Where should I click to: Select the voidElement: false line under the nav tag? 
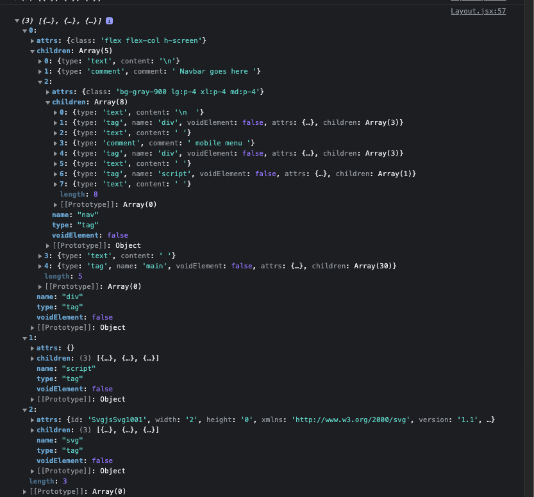point(90,236)
